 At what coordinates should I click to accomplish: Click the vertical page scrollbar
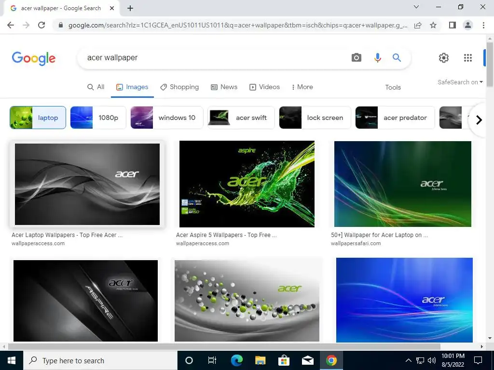pyautogui.click(x=490, y=65)
